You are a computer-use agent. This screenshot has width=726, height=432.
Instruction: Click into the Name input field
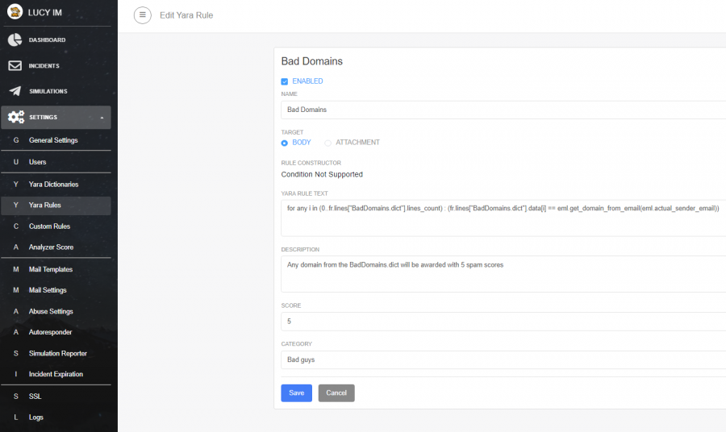(500, 110)
